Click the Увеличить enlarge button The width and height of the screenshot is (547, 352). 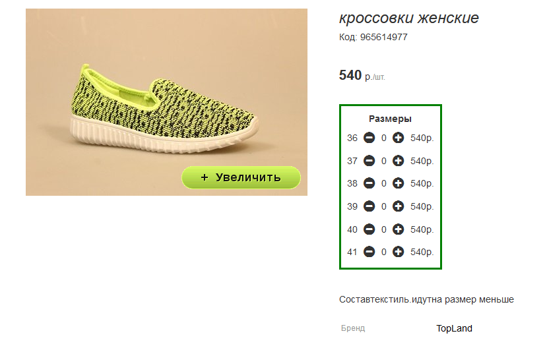(x=241, y=177)
